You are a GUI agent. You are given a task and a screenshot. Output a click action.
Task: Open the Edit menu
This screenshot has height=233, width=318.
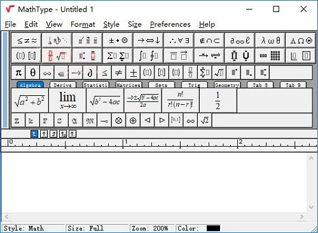click(x=31, y=24)
